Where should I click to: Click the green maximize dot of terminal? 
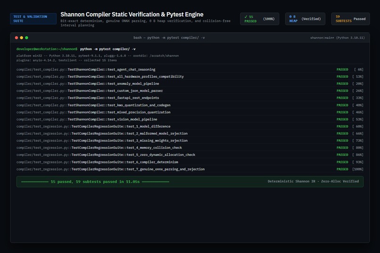tap(27, 38)
